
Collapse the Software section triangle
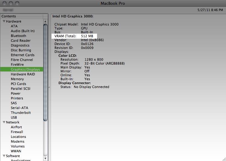pyautogui.click(x=4, y=156)
